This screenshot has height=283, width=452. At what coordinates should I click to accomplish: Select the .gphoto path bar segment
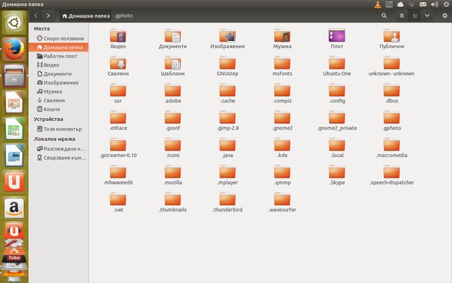(122, 15)
